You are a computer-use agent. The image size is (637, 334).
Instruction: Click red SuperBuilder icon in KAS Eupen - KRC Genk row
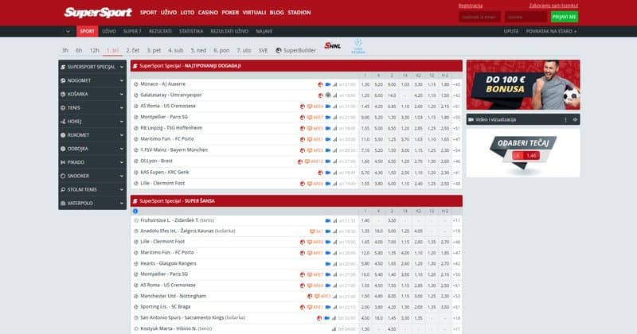321,173
